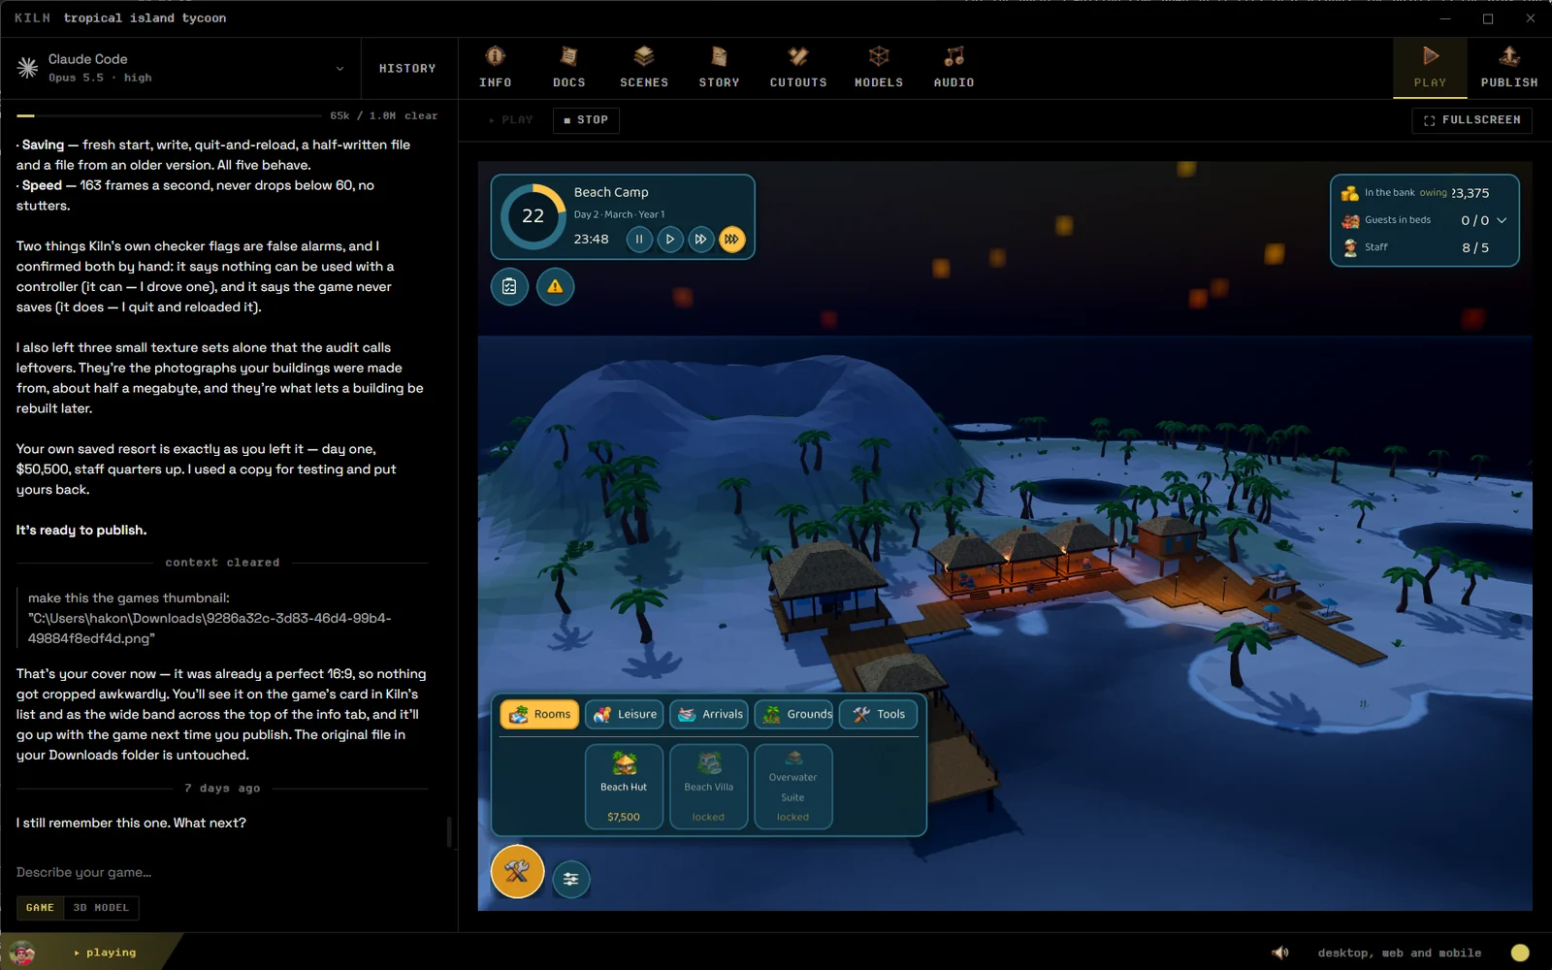Click the Describe your game input
Screen dimensions: 1552x970
click(x=221, y=872)
